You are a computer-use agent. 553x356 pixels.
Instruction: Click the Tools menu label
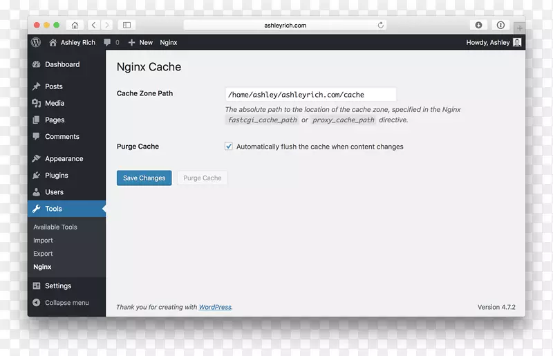(x=54, y=209)
